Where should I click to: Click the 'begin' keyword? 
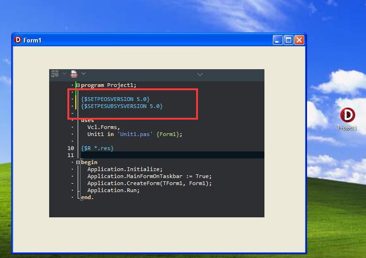pyautogui.click(x=89, y=162)
